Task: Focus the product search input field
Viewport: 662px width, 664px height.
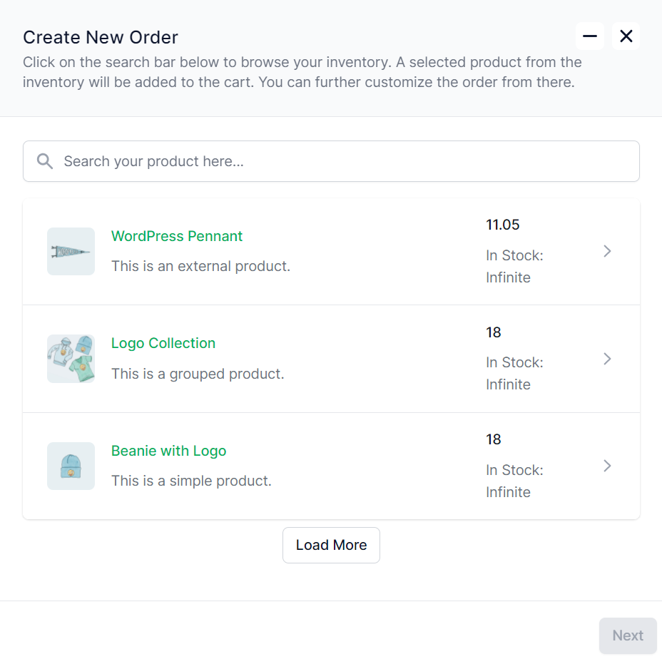Action: 331,161
